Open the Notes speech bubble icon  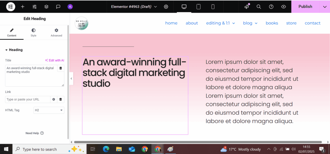(x=58, y=7)
